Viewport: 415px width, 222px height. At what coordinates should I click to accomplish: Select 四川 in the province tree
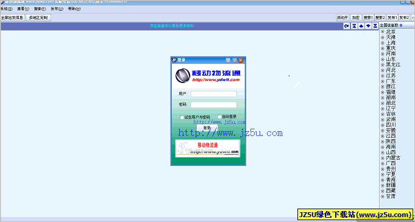pyautogui.click(x=391, y=125)
